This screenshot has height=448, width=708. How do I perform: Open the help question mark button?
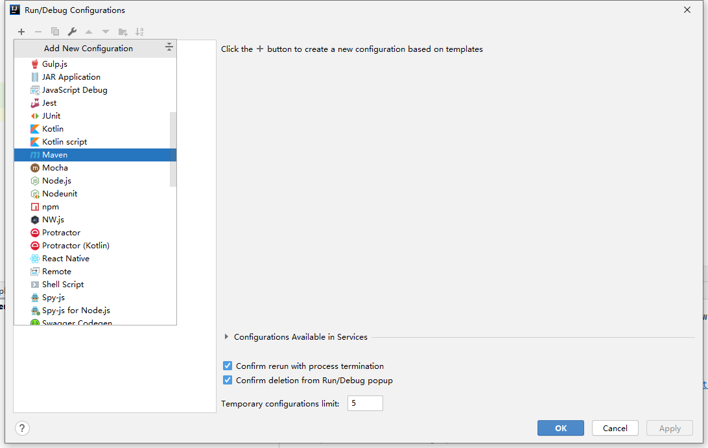point(22,428)
